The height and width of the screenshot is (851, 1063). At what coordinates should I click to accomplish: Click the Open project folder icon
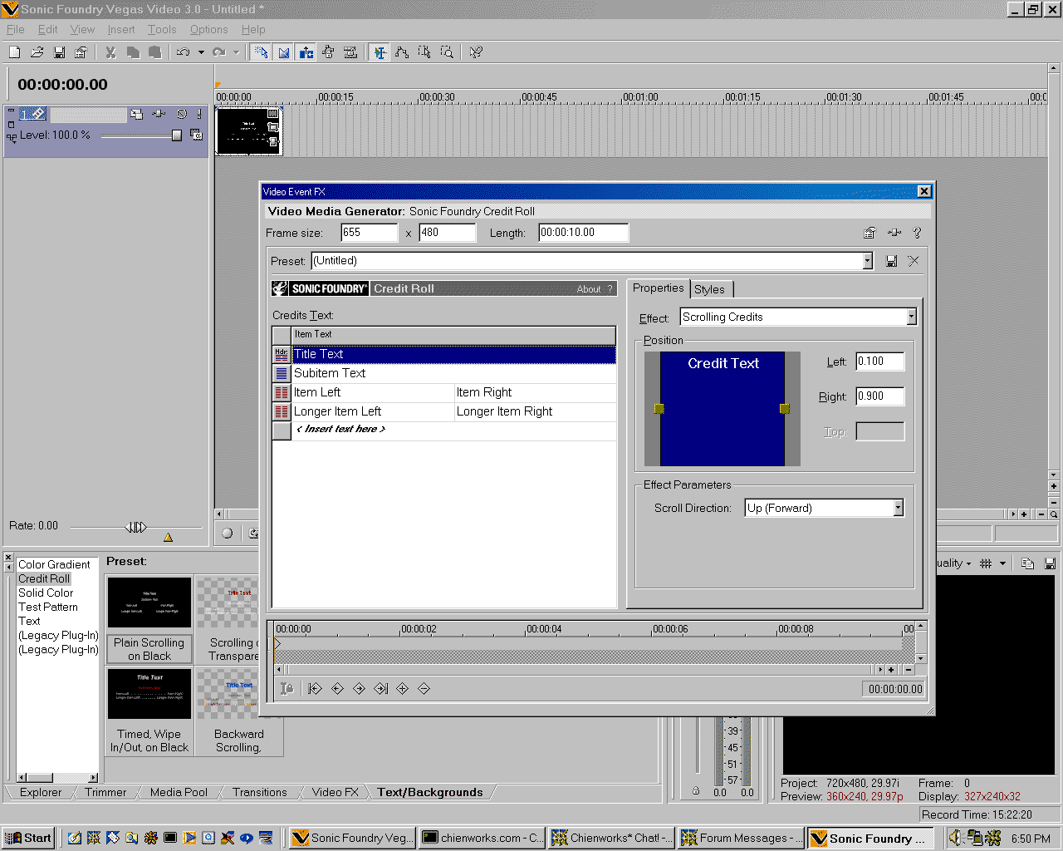[x=37, y=52]
